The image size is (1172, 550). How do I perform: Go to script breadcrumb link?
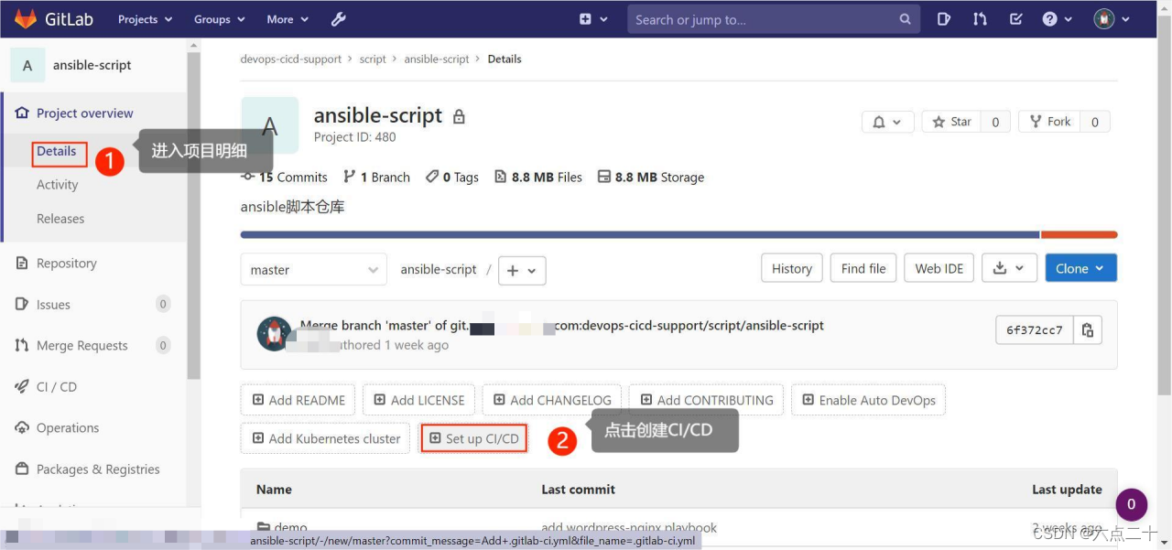373,59
